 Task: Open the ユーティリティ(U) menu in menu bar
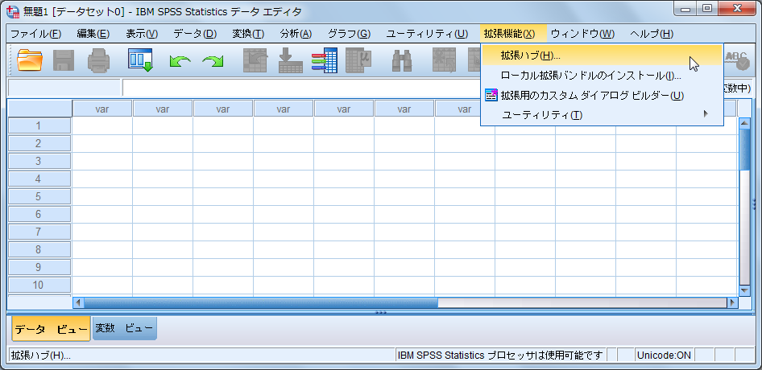pos(427,34)
